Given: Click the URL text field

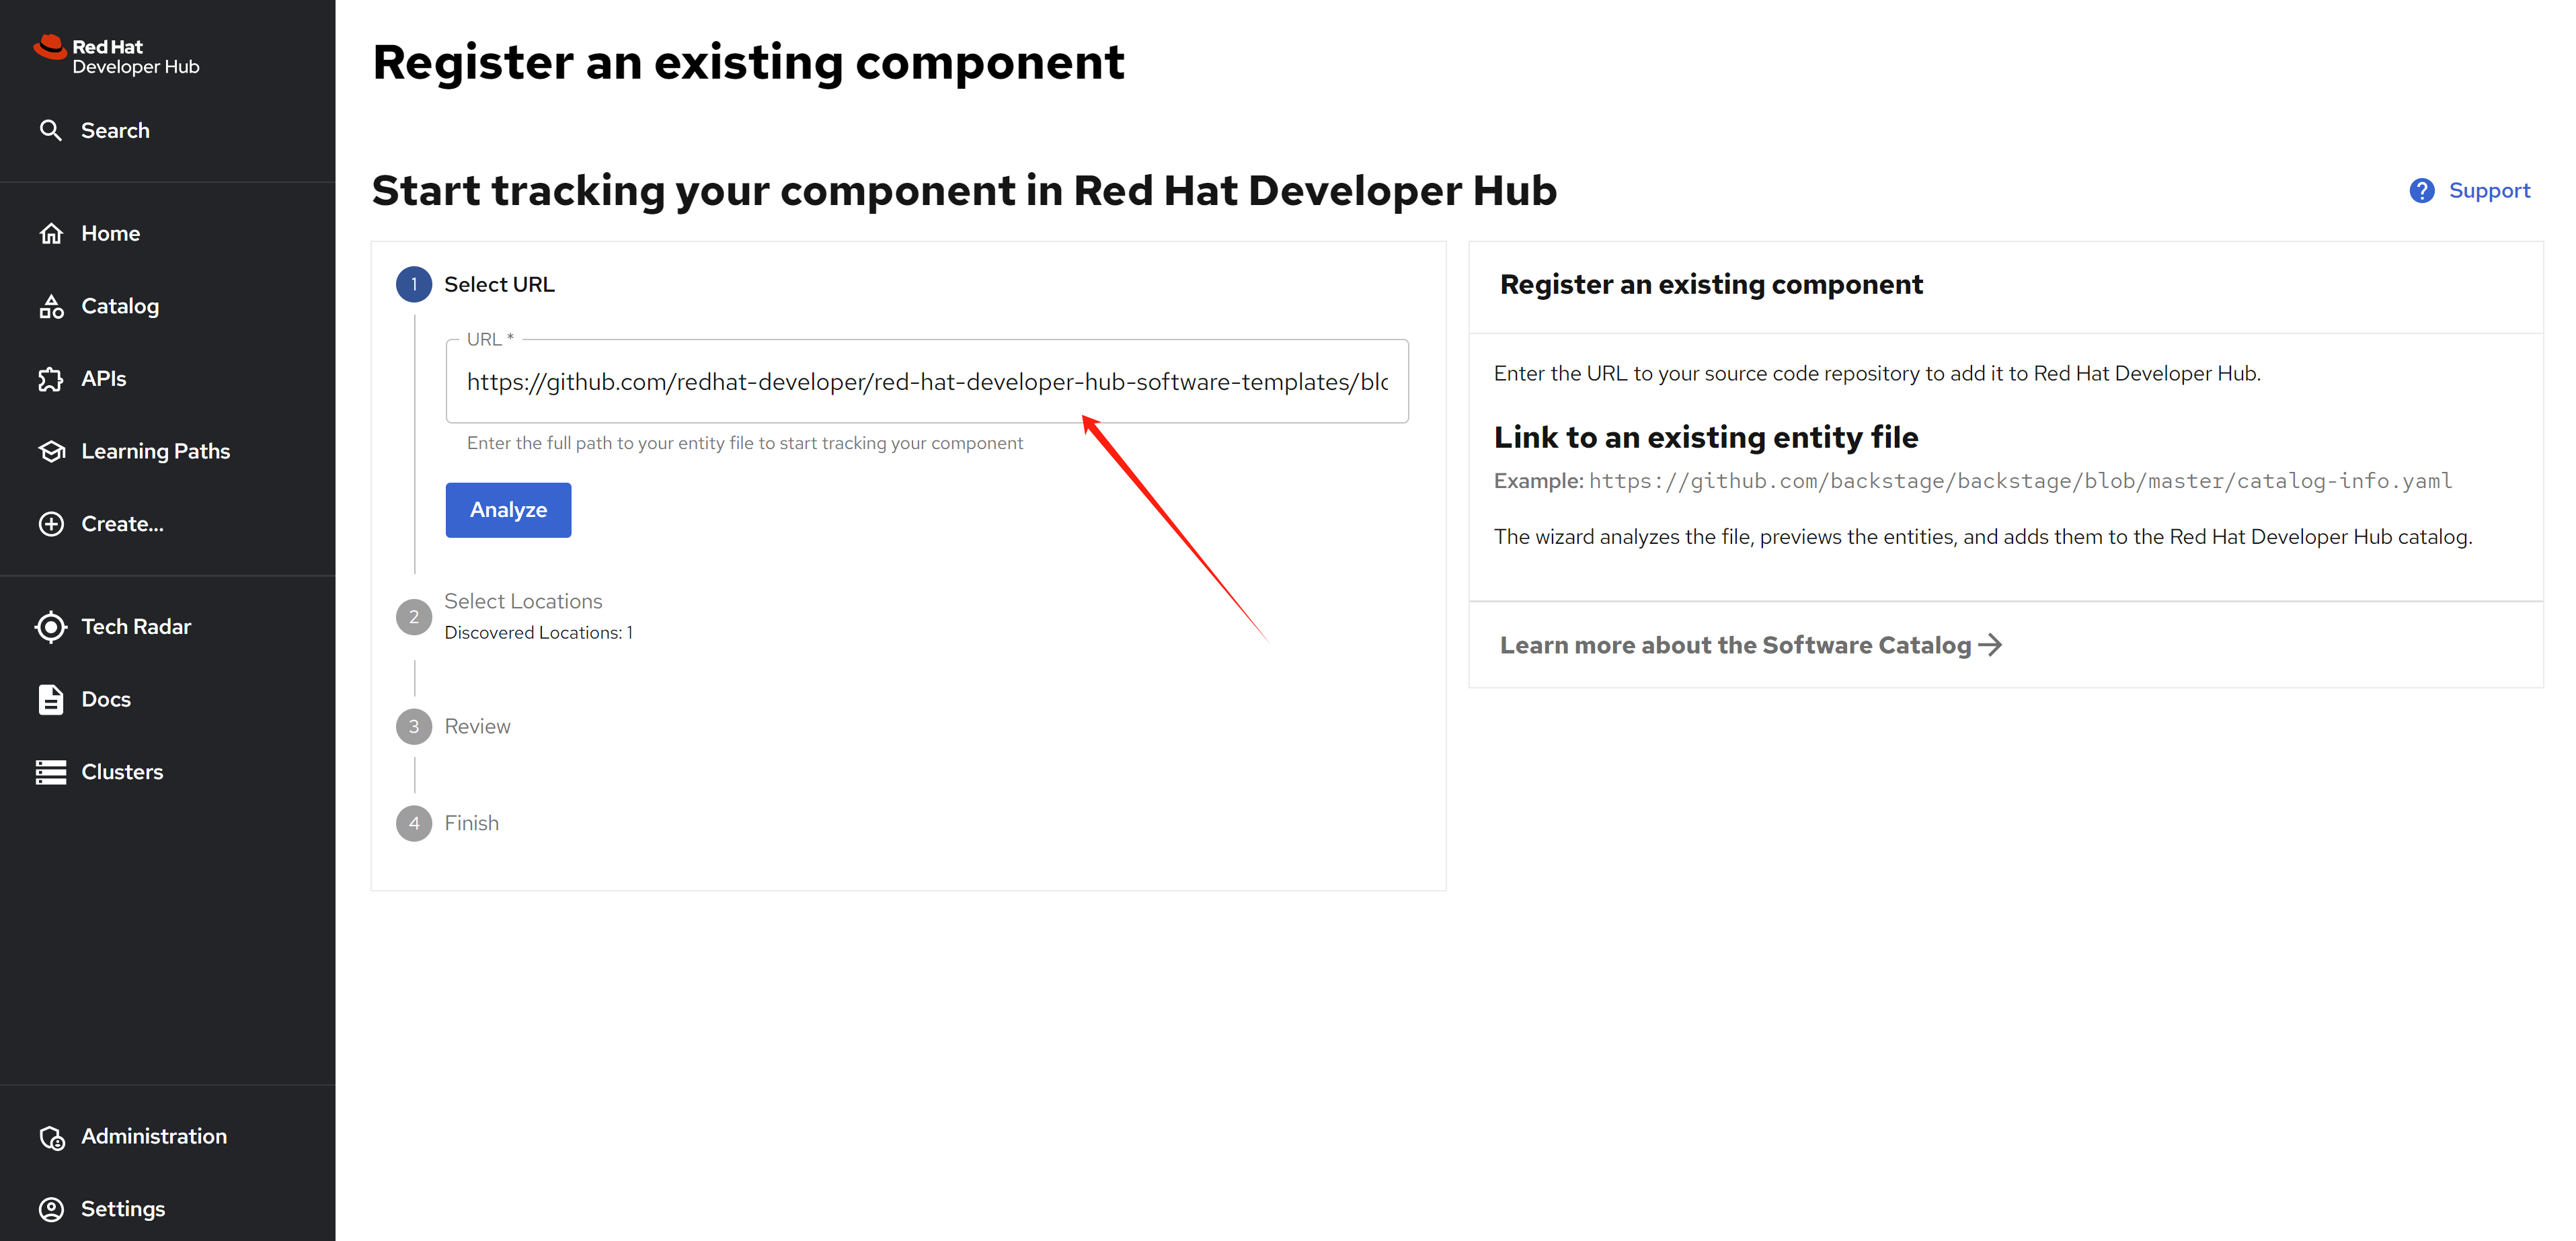Looking at the screenshot, I should click(x=926, y=382).
